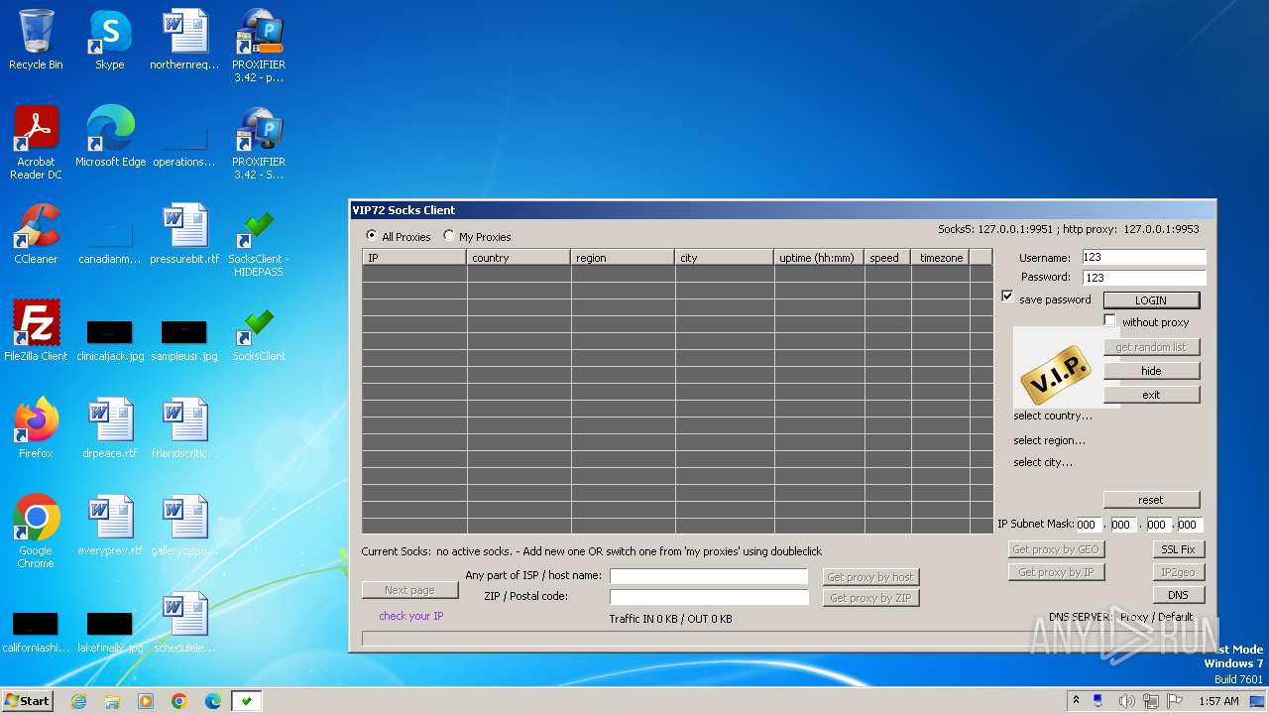
Task: Show hidden system tray icons
Action: [x=1076, y=701]
